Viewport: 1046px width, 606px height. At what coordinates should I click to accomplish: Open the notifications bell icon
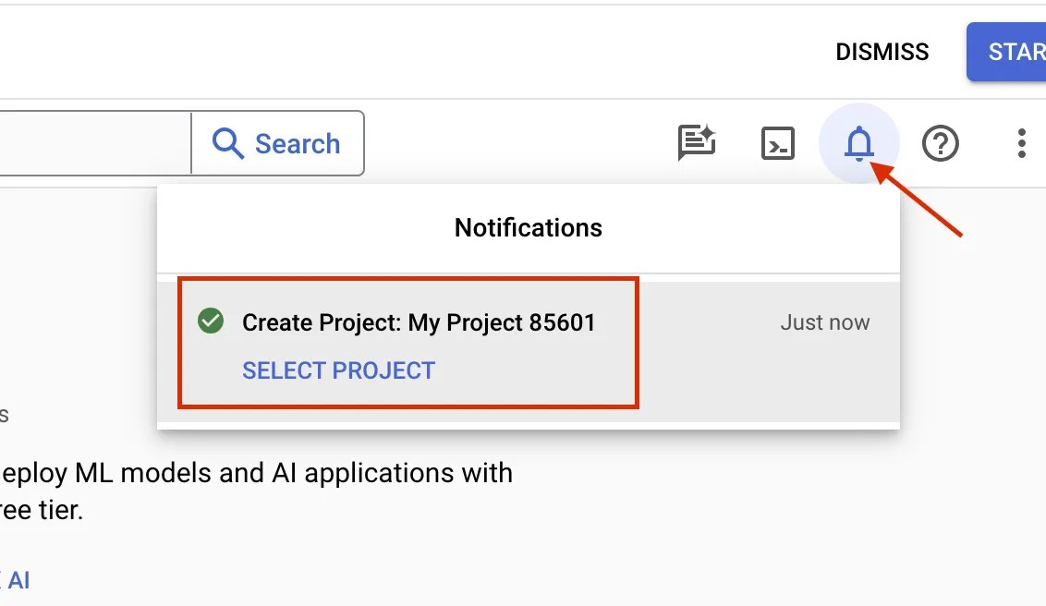[859, 143]
